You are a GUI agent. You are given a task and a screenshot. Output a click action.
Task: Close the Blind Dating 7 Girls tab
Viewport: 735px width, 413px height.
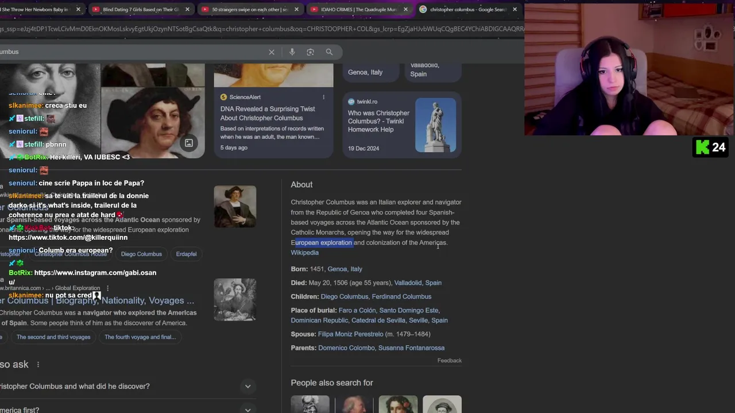(187, 9)
